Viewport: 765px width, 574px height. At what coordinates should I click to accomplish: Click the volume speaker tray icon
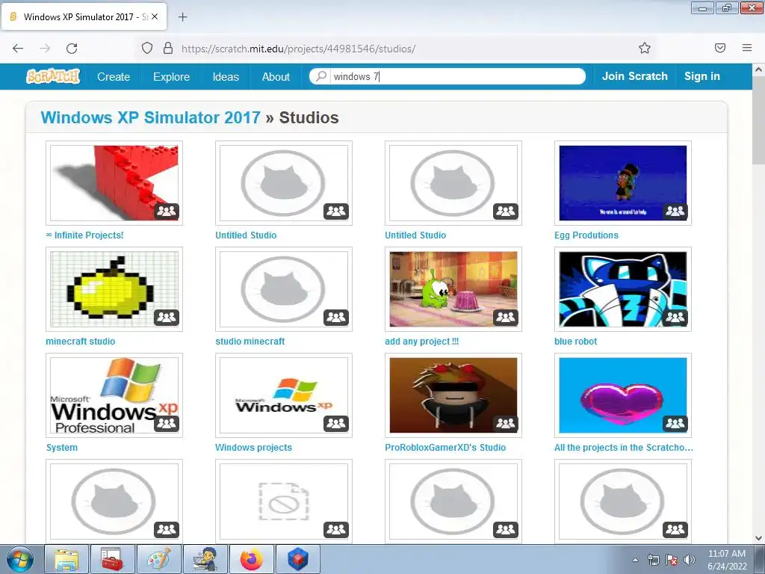pos(689,560)
